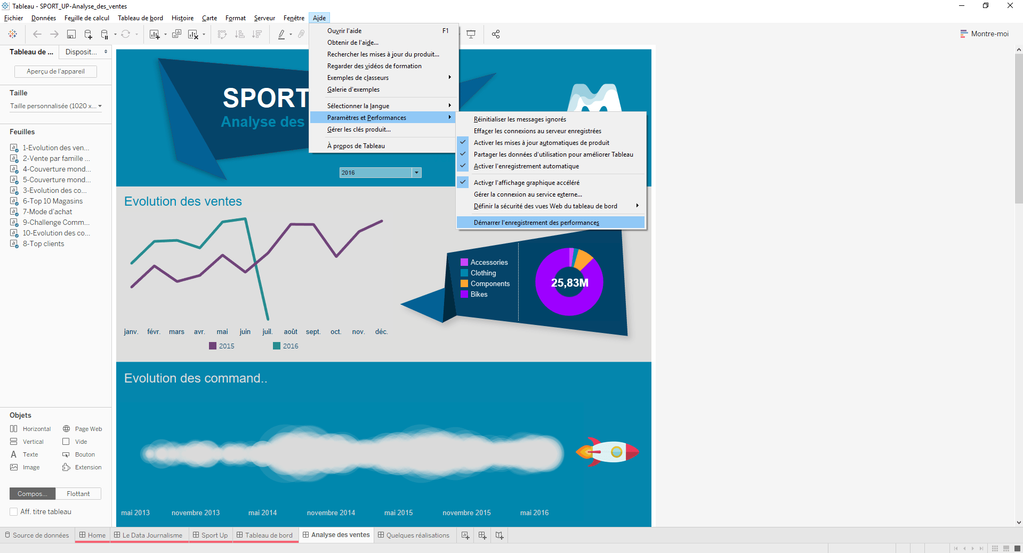Viewport: 1023px width, 553px height.
Task: Select the Page Web object
Action: [82, 429]
